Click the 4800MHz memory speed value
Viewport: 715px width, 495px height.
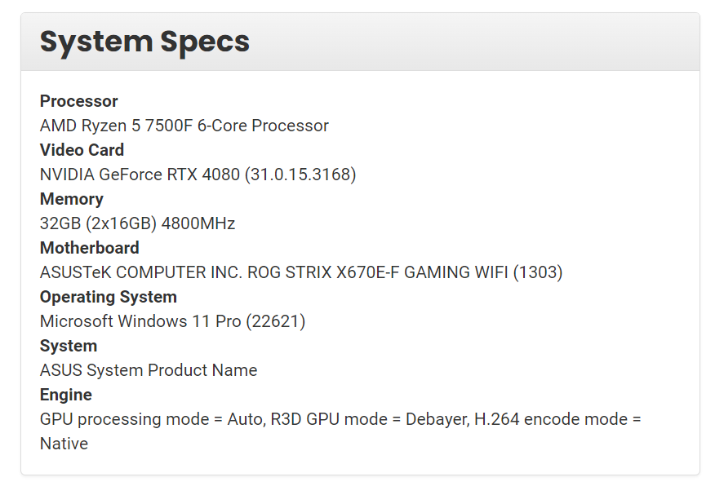pyautogui.click(x=198, y=223)
